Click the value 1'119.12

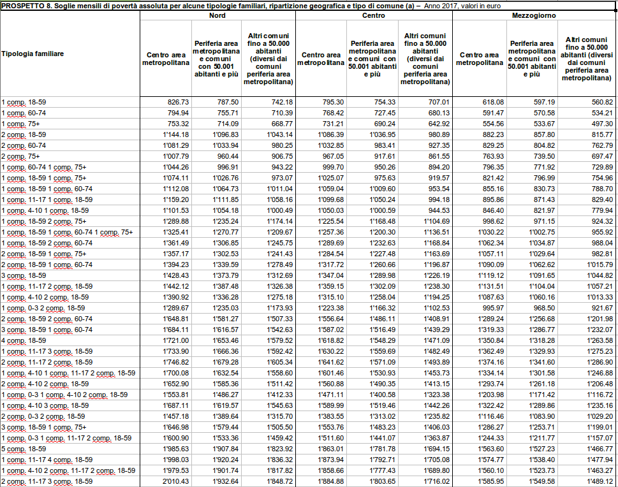click(x=490, y=275)
